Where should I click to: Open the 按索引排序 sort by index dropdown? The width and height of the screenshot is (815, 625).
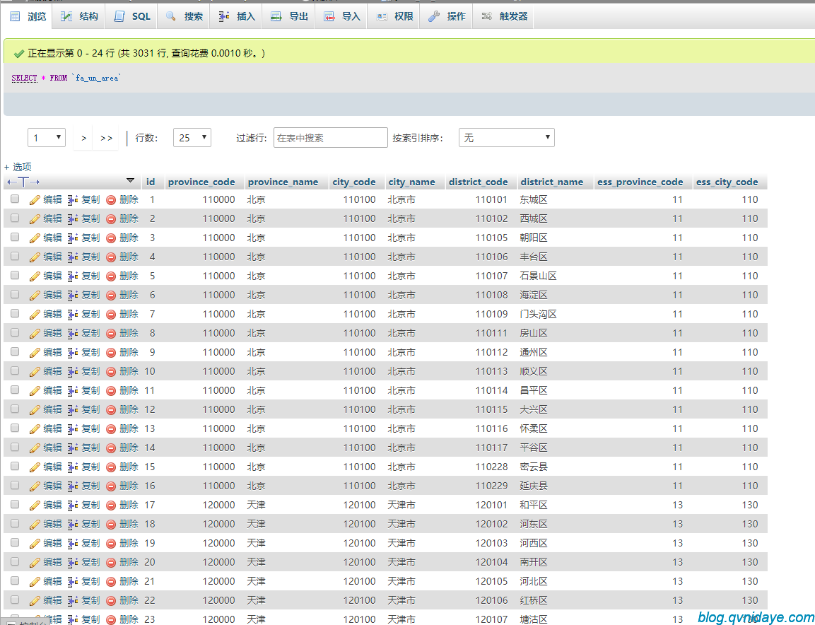click(x=506, y=138)
